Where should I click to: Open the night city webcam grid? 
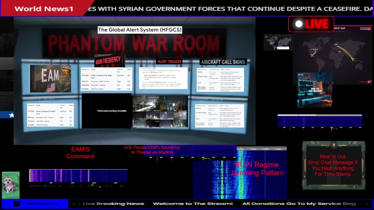pyautogui.click(x=160, y=112)
